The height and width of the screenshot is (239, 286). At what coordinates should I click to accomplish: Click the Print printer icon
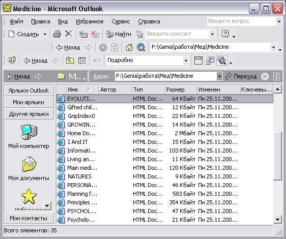point(57,34)
